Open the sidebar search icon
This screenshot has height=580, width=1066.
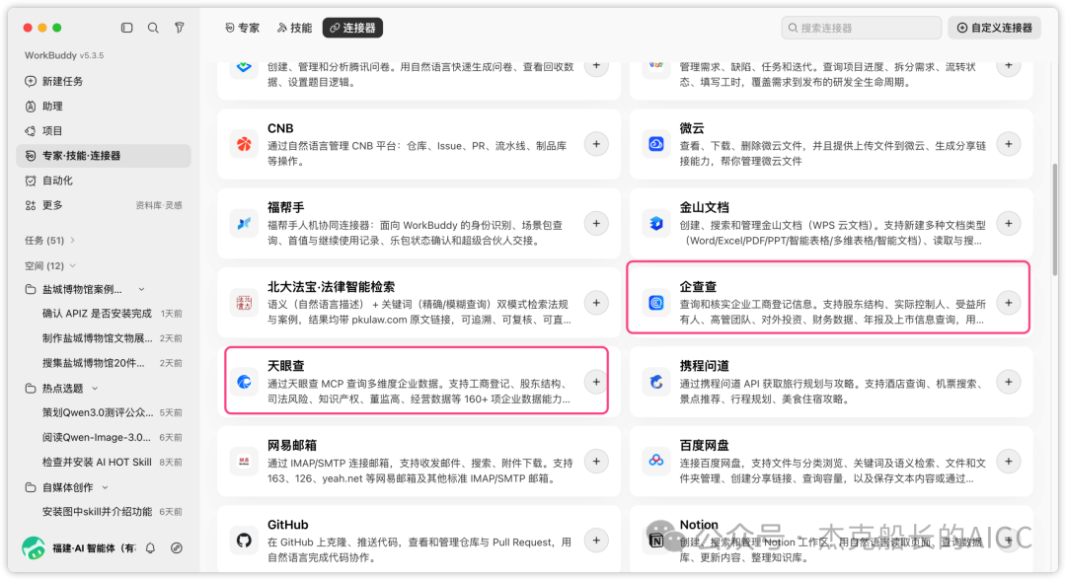153,28
